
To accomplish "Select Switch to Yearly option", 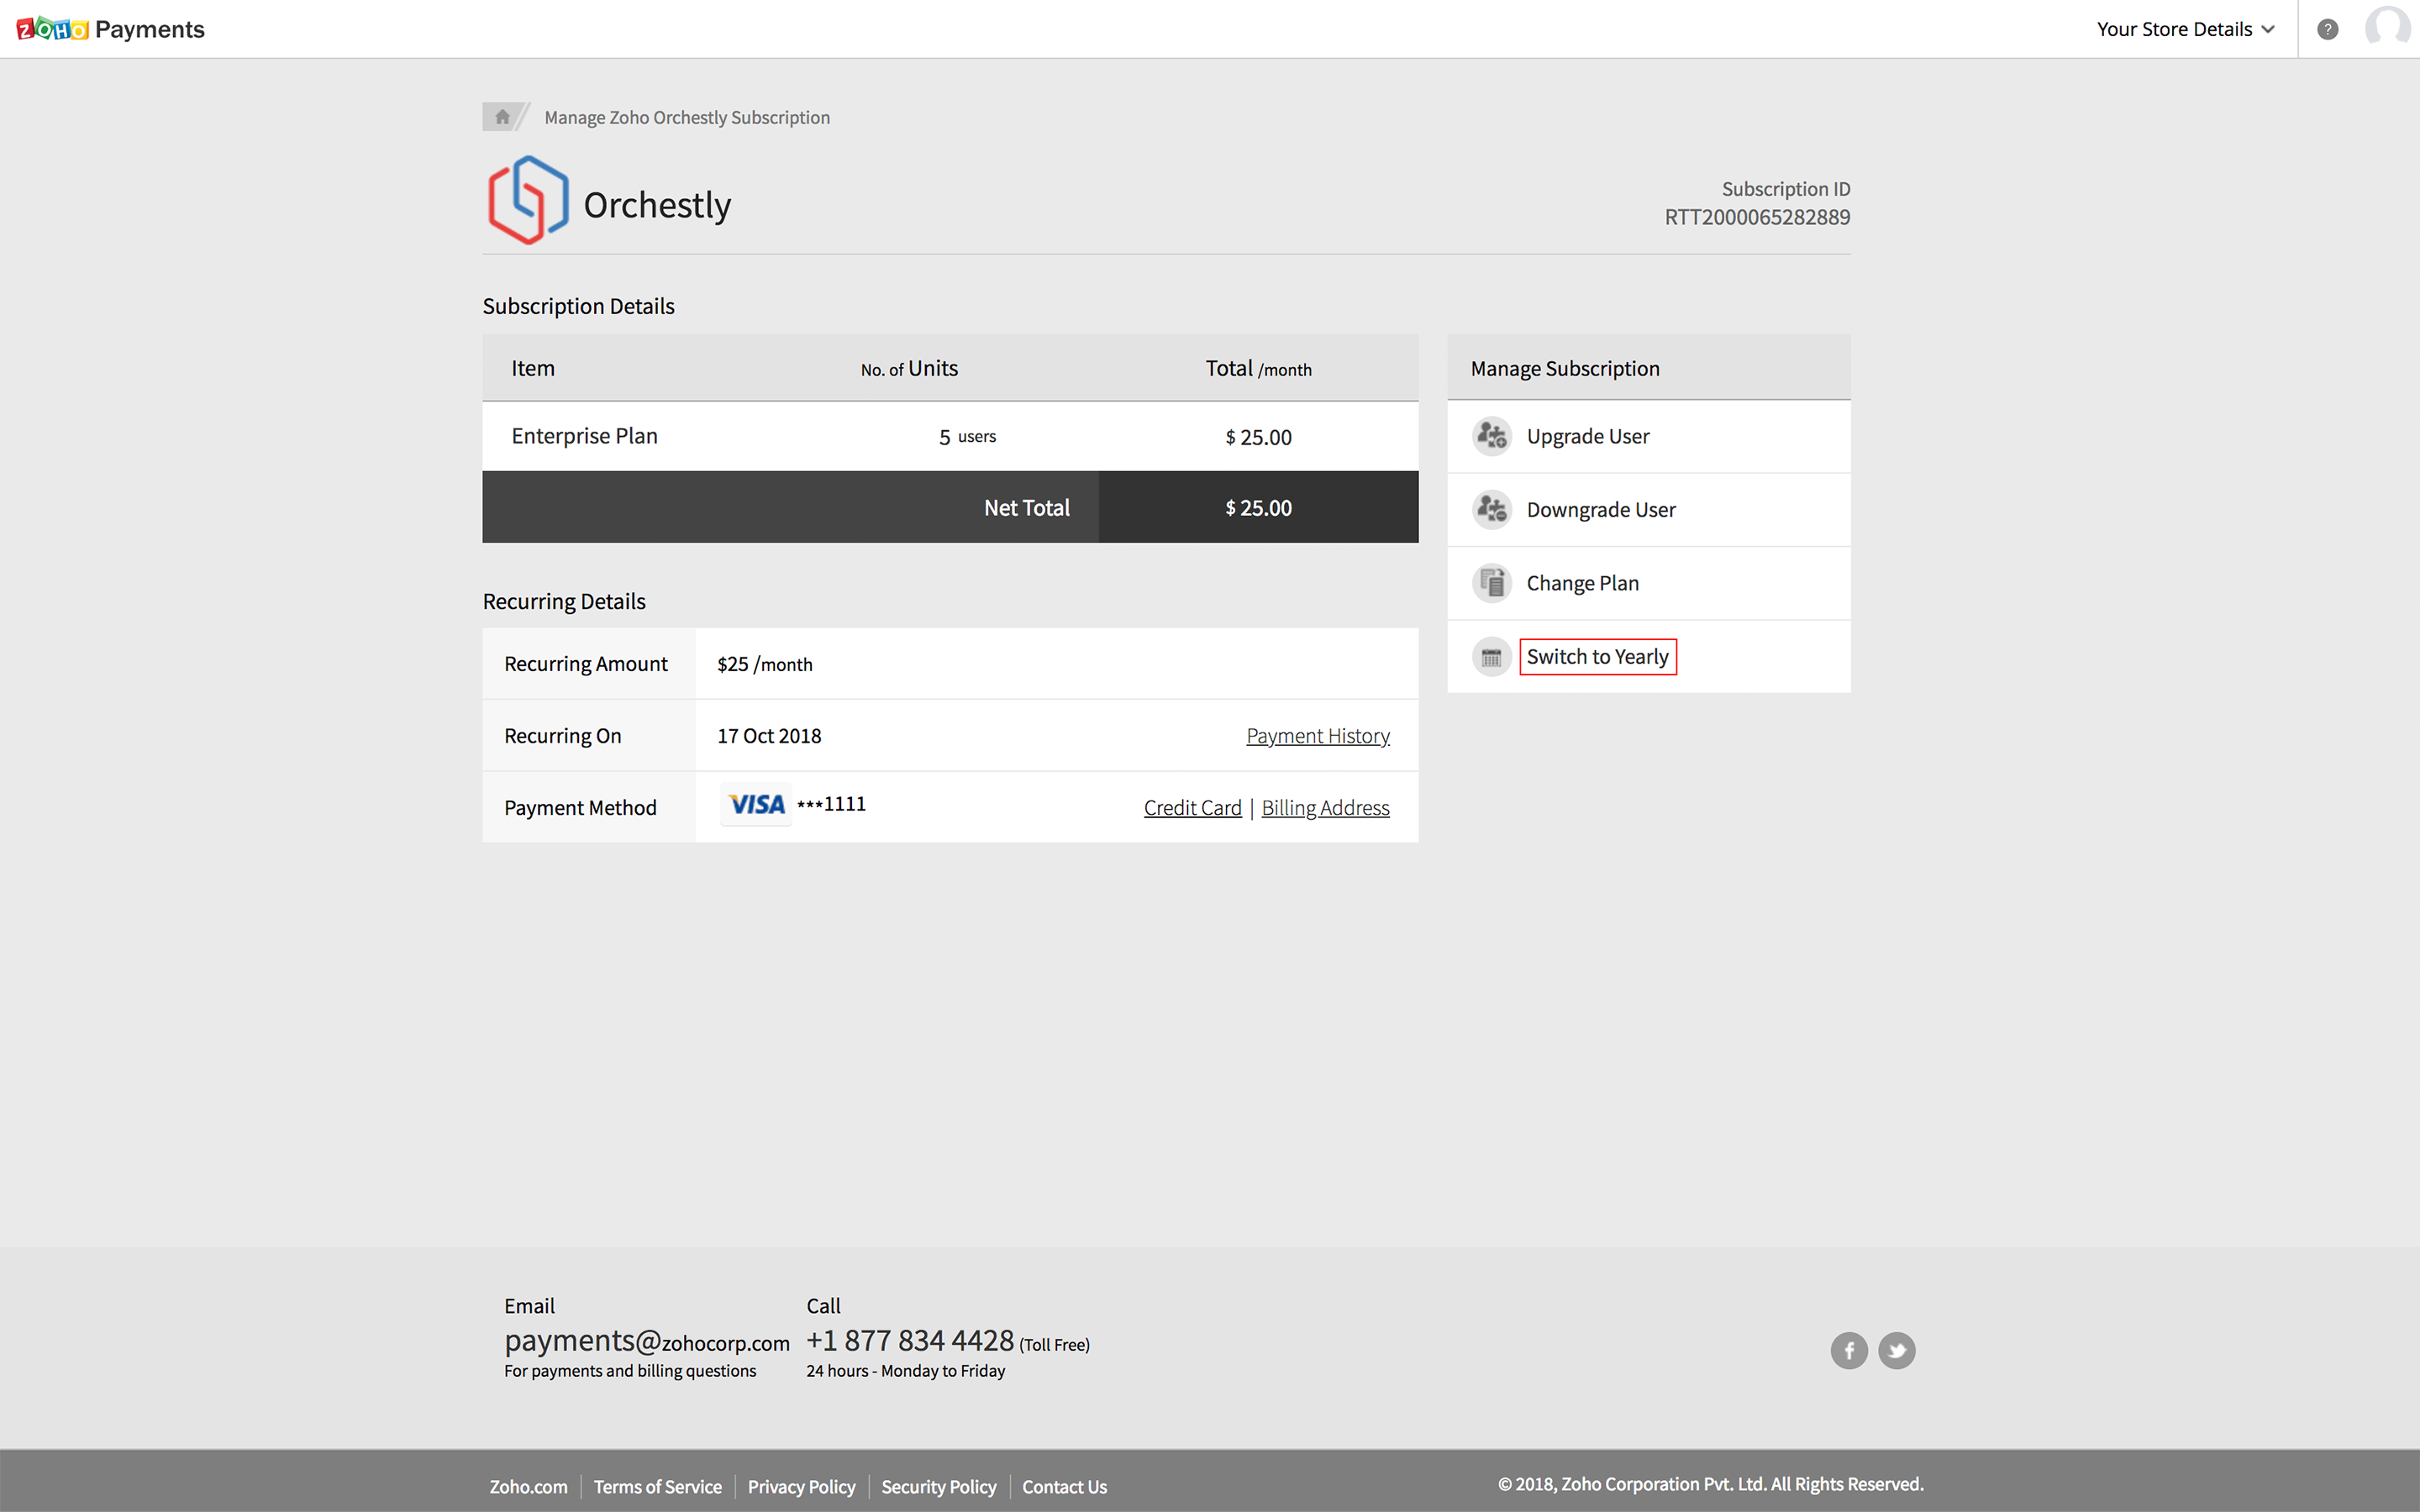I will [1597, 657].
